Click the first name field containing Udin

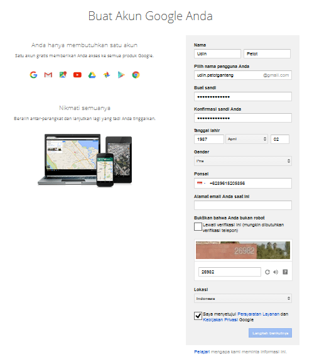pyautogui.click(x=217, y=54)
